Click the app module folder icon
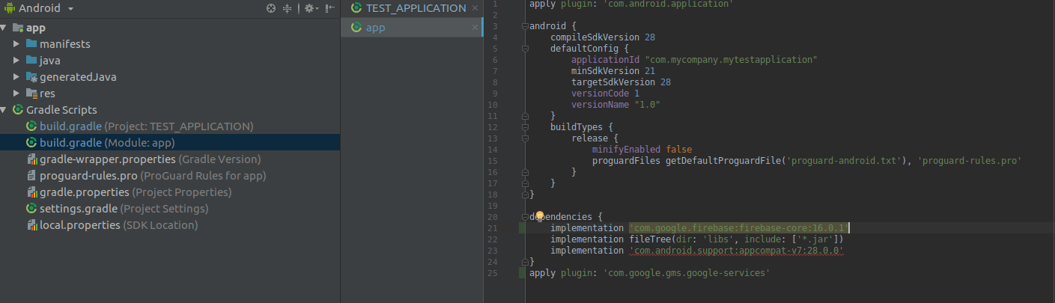Screen dimensions: 1055x303 19,28
